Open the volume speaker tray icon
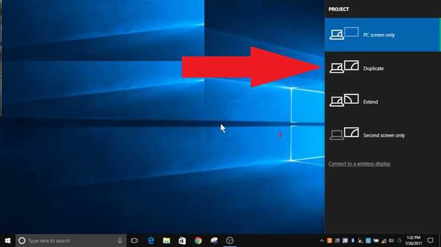 tap(391, 241)
